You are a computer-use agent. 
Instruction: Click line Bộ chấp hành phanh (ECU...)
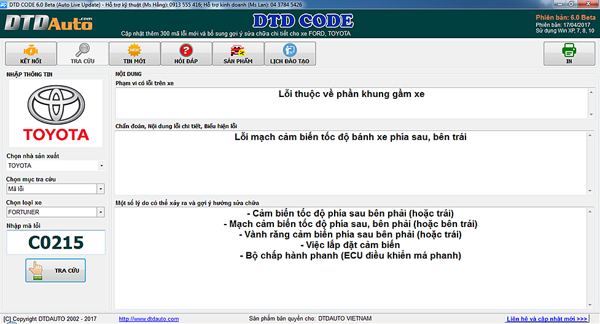click(x=350, y=255)
